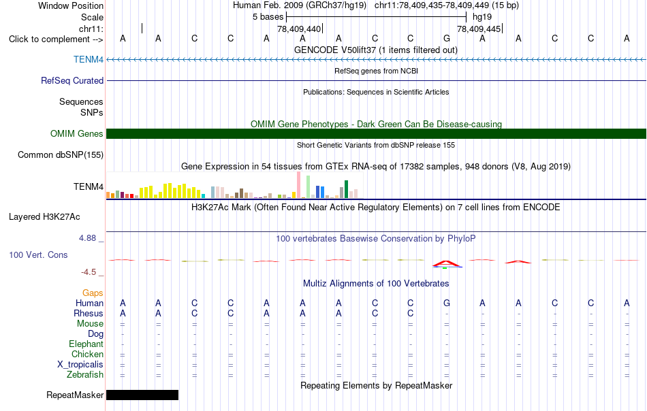The height and width of the screenshot is (411, 647).
Task: Click the 78,409,445 coordinate marker
Action: [x=479, y=29]
